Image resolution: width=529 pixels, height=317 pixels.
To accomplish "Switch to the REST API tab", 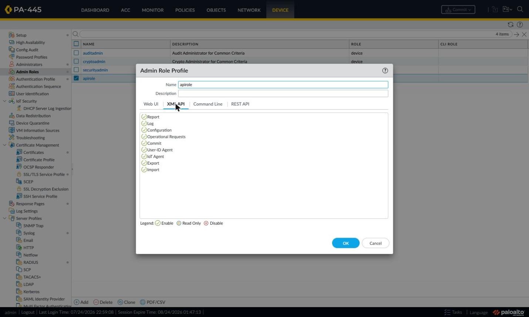I will tap(240, 104).
